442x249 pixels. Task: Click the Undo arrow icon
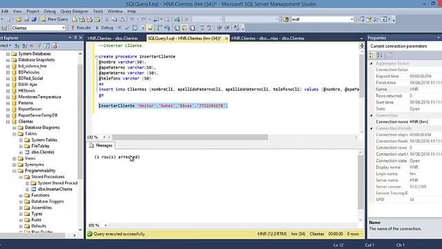(x=132, y=19)
